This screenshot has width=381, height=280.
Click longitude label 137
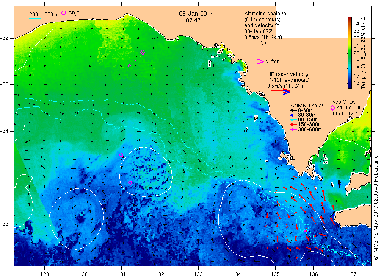(x=352, y=274)
